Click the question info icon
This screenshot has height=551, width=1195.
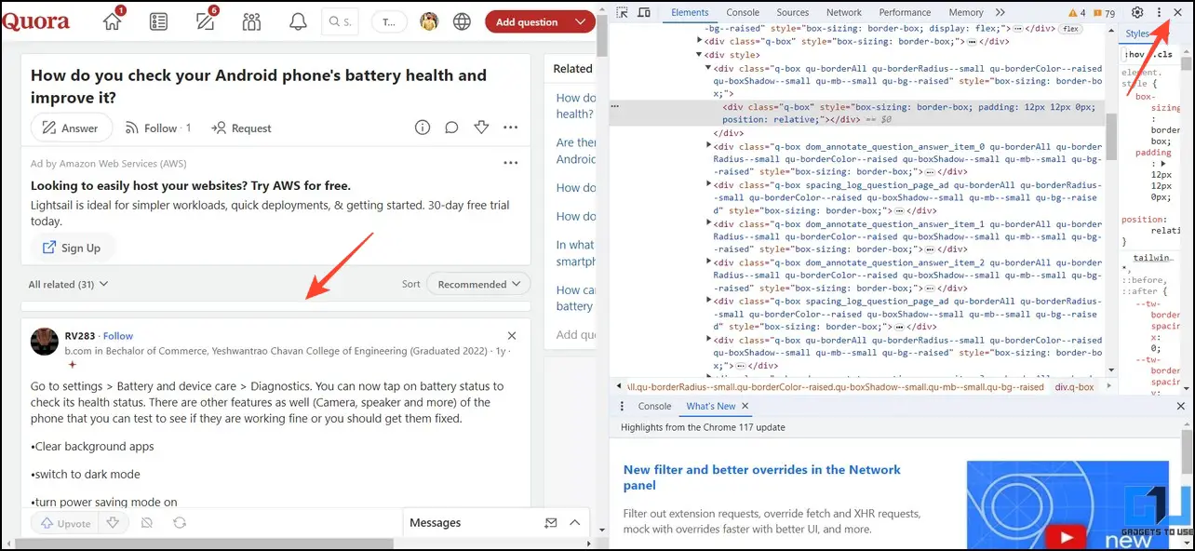pos(422,128)
